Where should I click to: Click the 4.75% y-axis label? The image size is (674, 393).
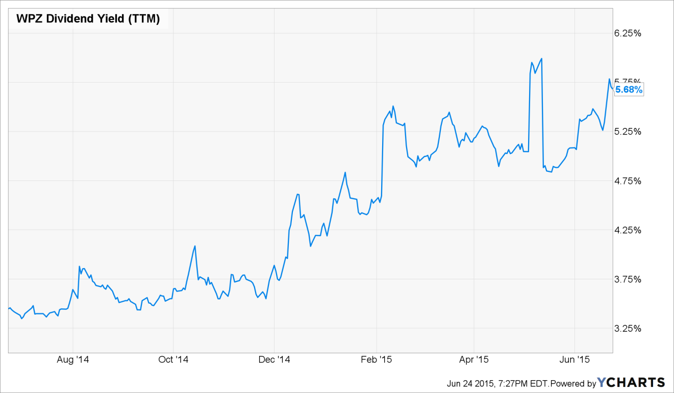click(627, 181)
